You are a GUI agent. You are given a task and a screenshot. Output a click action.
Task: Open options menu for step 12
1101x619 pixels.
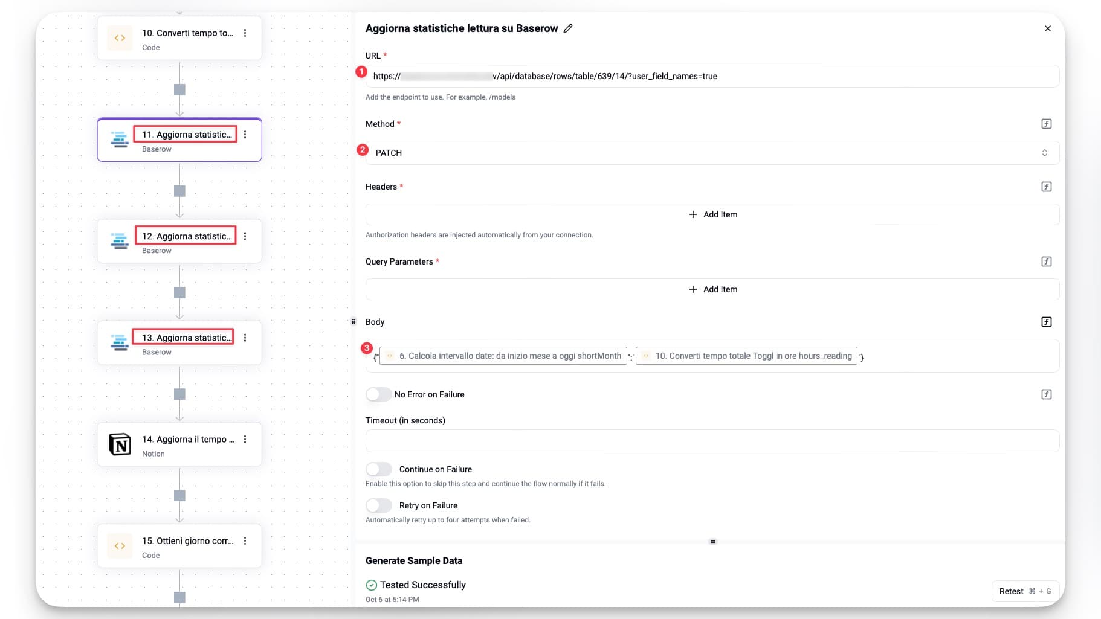[245, 236]
